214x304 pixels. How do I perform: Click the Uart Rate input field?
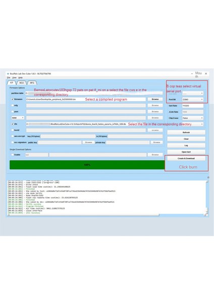193,106
